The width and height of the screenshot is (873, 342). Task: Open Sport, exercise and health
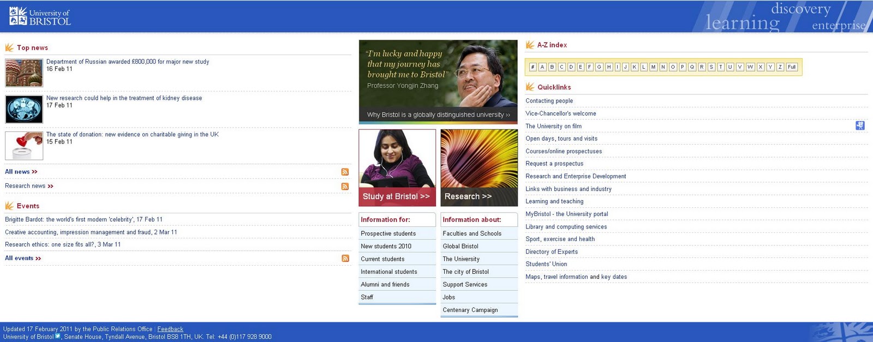pyautogui.click(x=560, y=239)
